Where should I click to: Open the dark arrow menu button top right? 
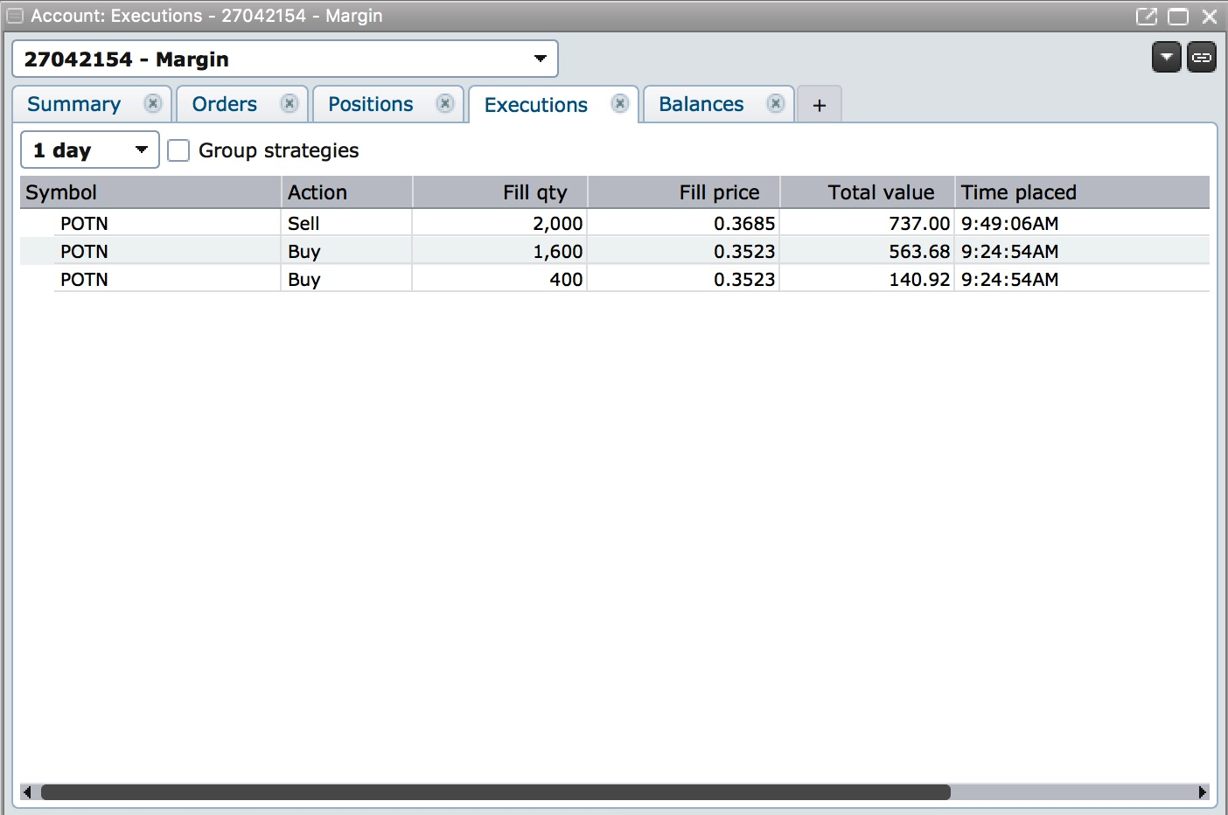[x=1167, y=58]
